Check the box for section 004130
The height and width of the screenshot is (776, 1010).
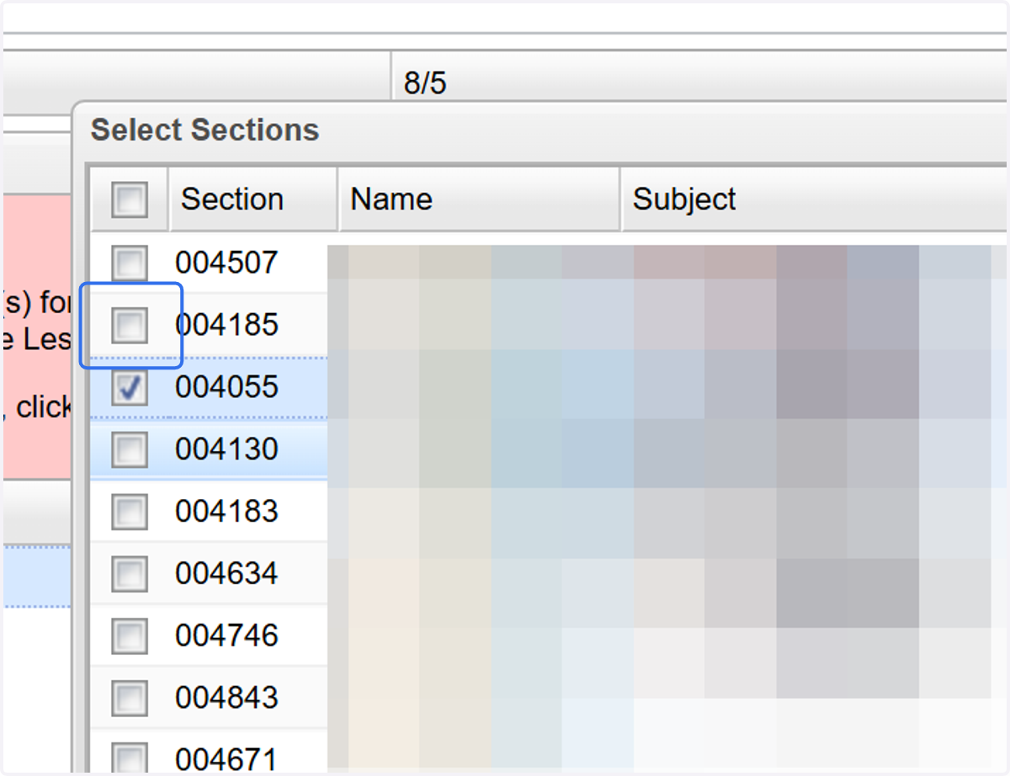[130, 450]
